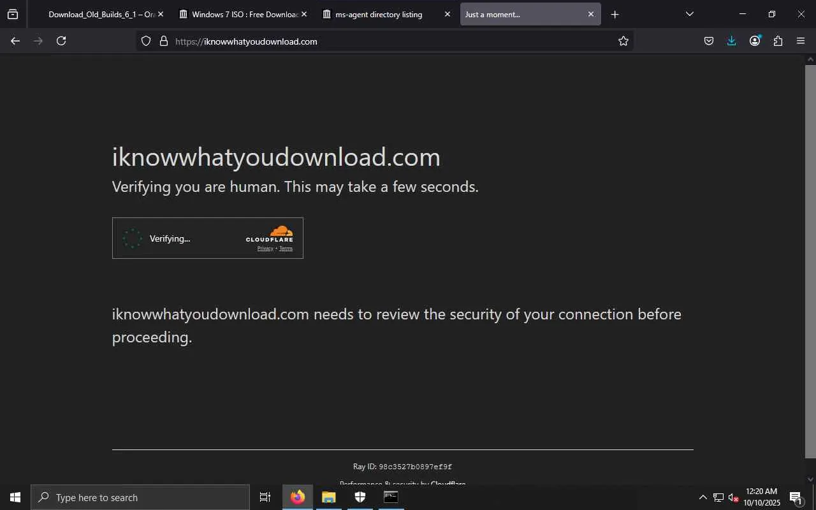This screenshot has width=816, height=510.
Task: Click the scrollbar down arrow
Action: click(810, 479)
